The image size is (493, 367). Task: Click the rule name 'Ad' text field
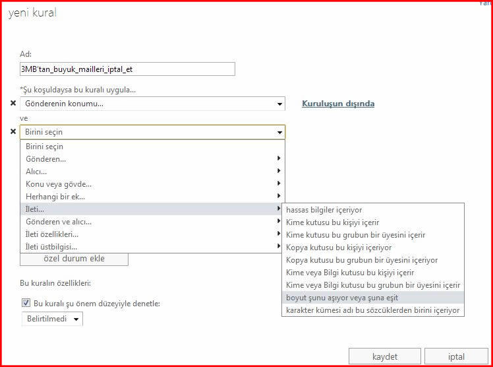click(x=127, y=69)
